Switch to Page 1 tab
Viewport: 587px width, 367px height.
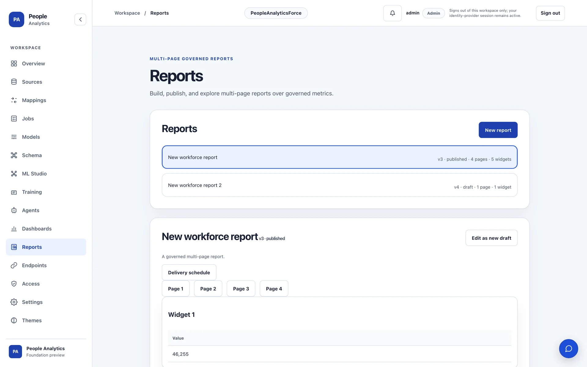click(175, 288)
